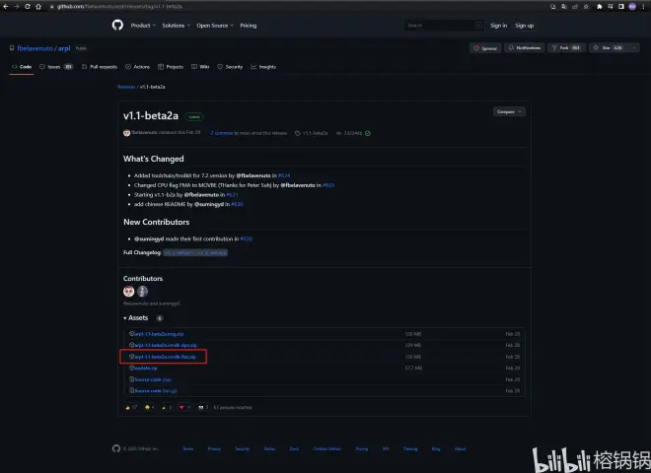Open the Full Changelog comparison link
651x473 pixels.
195,252
